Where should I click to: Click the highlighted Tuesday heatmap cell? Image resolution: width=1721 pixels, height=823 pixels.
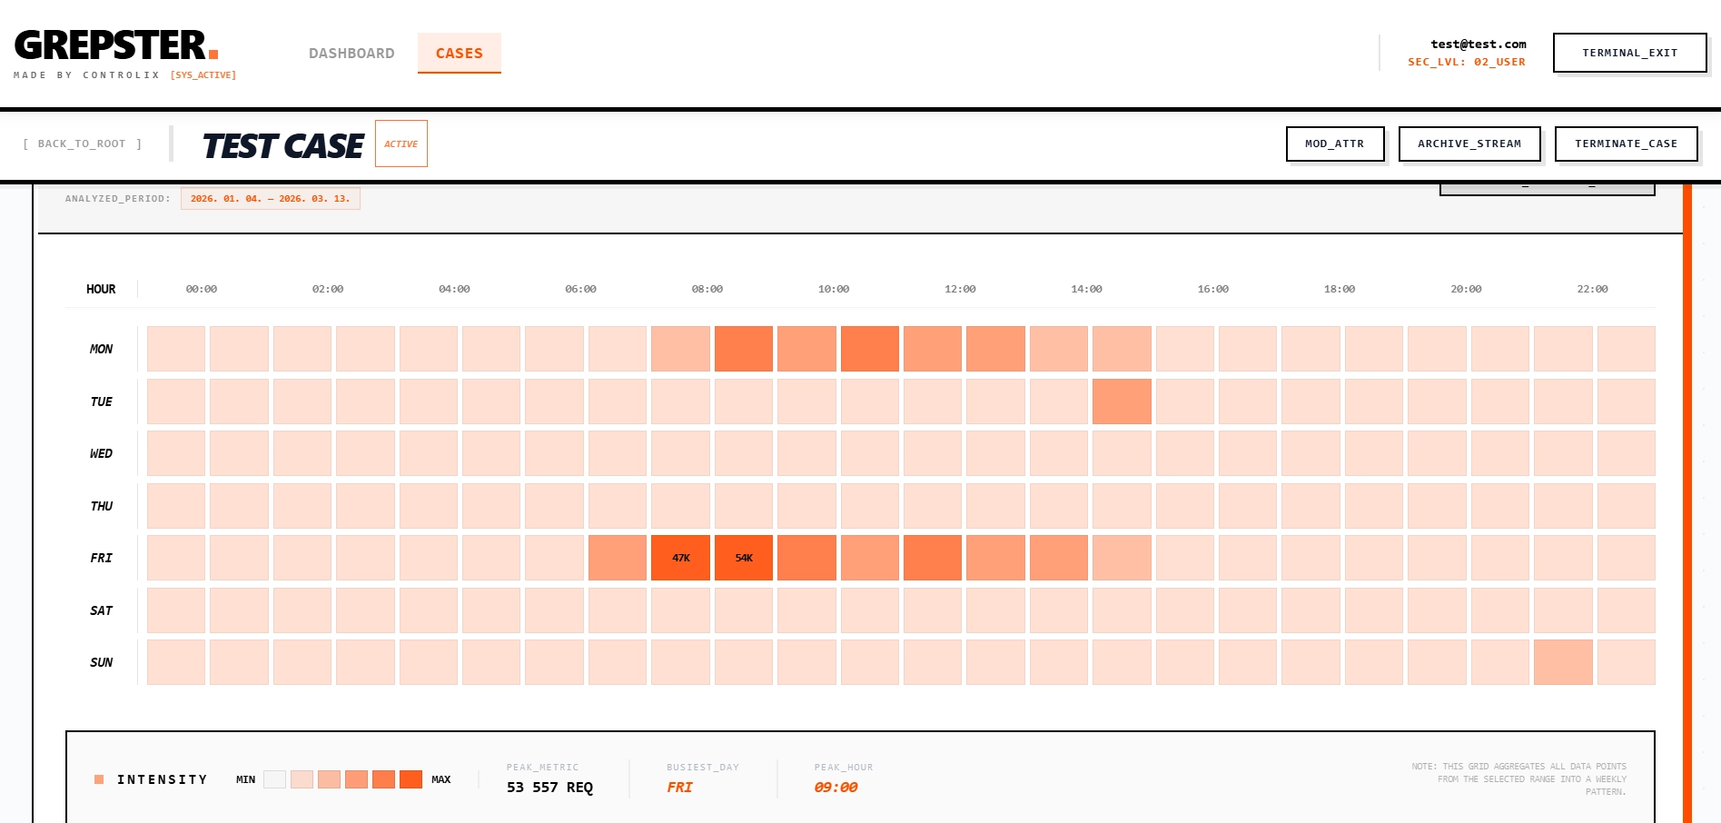click(x=1122, y=402)
